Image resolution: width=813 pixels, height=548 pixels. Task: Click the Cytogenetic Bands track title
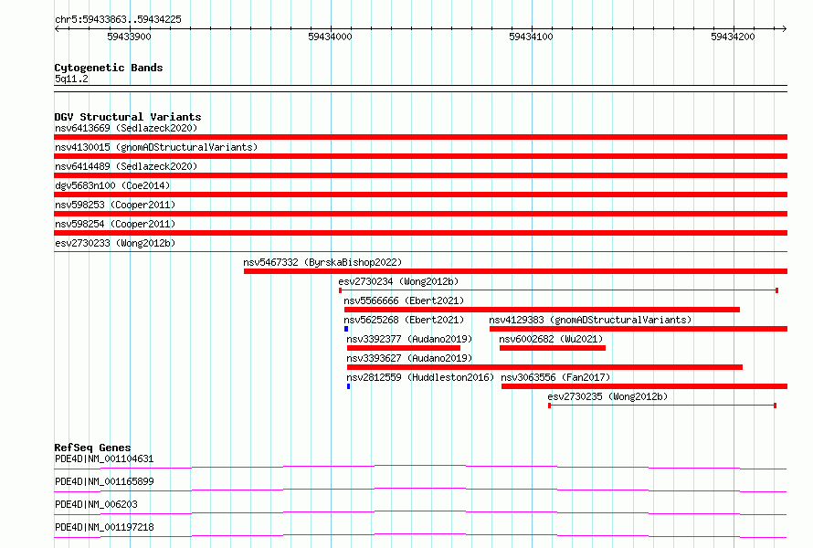[x=109, y=68]
